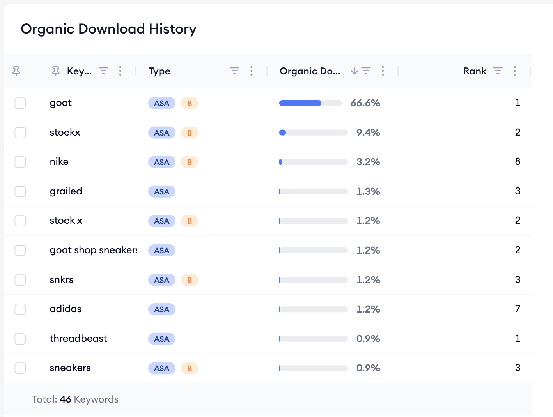Open Keyword column three-dot menu
Image resolution: width=553 pixels, height=417 pixels.
point(120,71)
